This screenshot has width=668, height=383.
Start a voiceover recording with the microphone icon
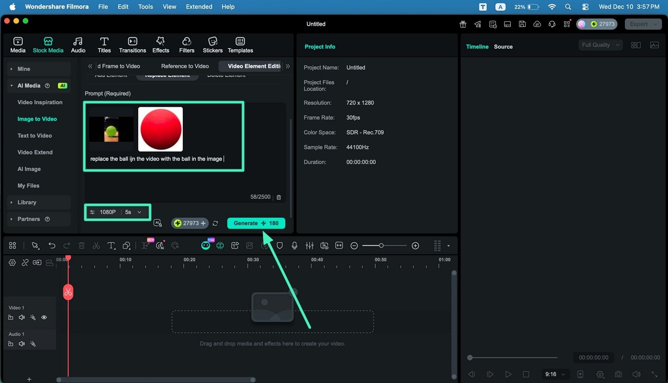[x=294, y=245]
